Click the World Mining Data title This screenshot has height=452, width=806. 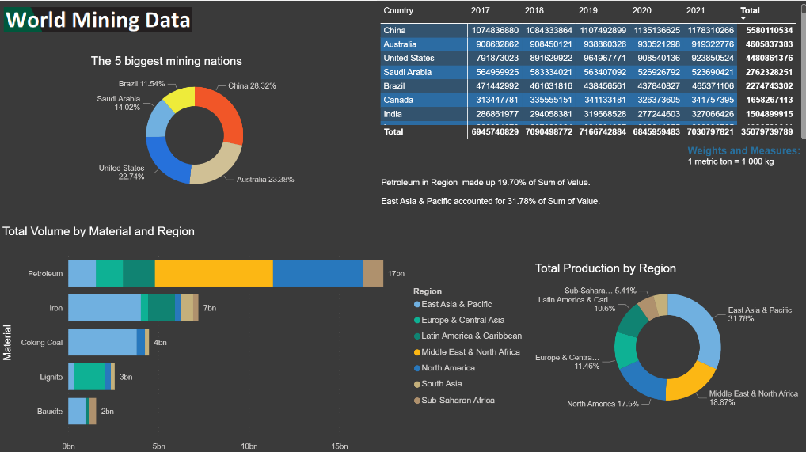click(x=98, y=20)
